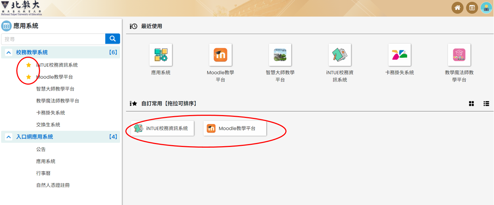Switch favorites to list view
The width and height of the screenshot is (494, 205).
click(x=486, y=104)
